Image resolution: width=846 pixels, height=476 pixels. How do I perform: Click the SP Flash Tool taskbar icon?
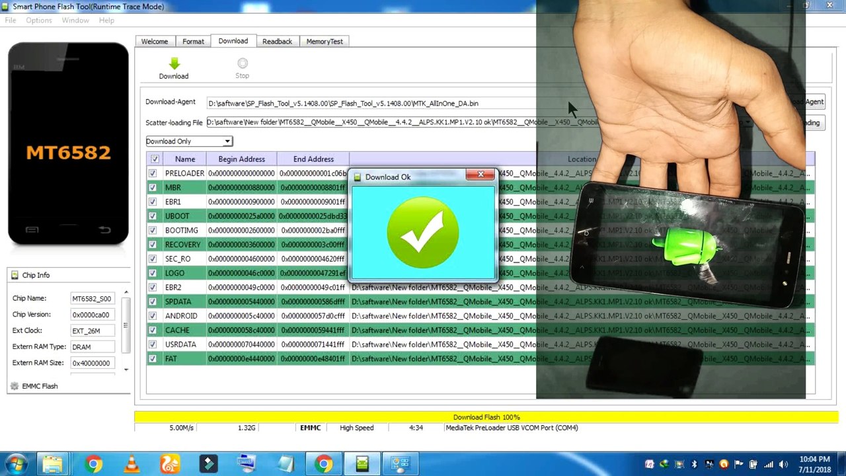click(x=362, y=464)
